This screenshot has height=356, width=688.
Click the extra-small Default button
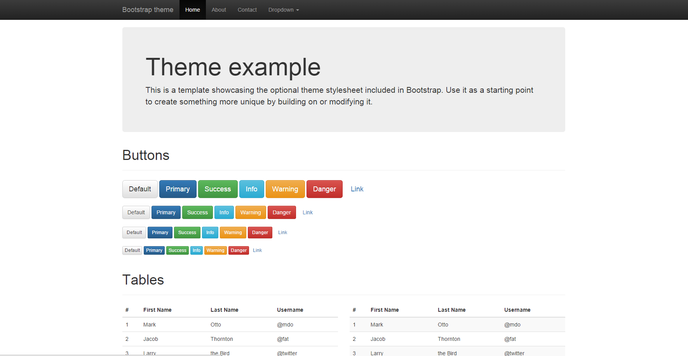tap(132, 250)
